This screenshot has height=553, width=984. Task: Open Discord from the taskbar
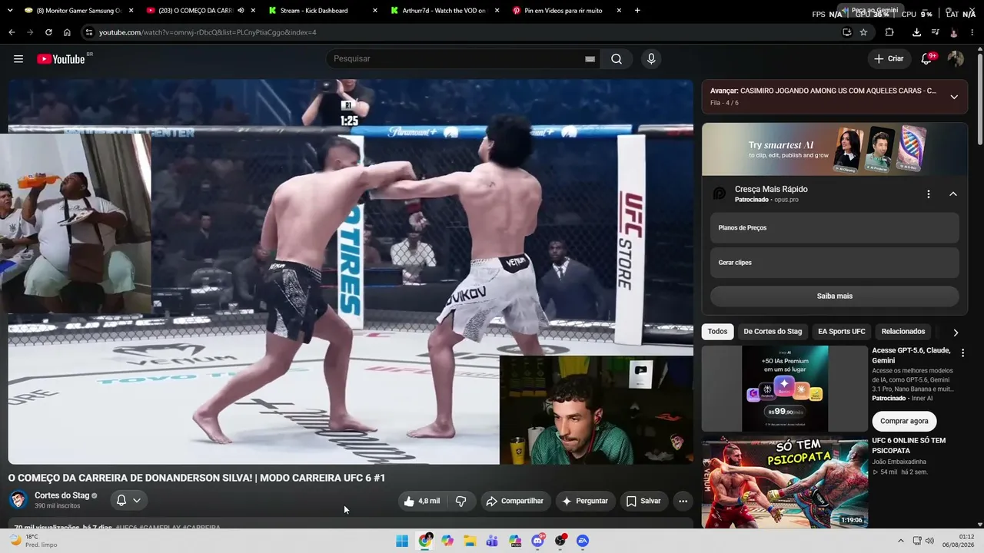pyautogui.click(x=537, y=541)
